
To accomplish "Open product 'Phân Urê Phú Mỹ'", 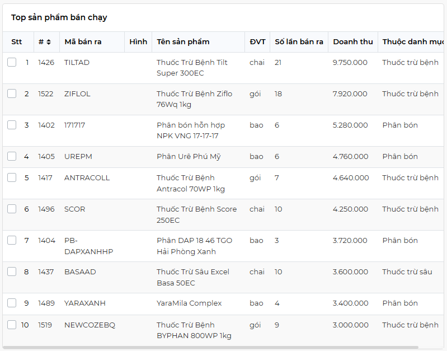I will click(189, 157).
